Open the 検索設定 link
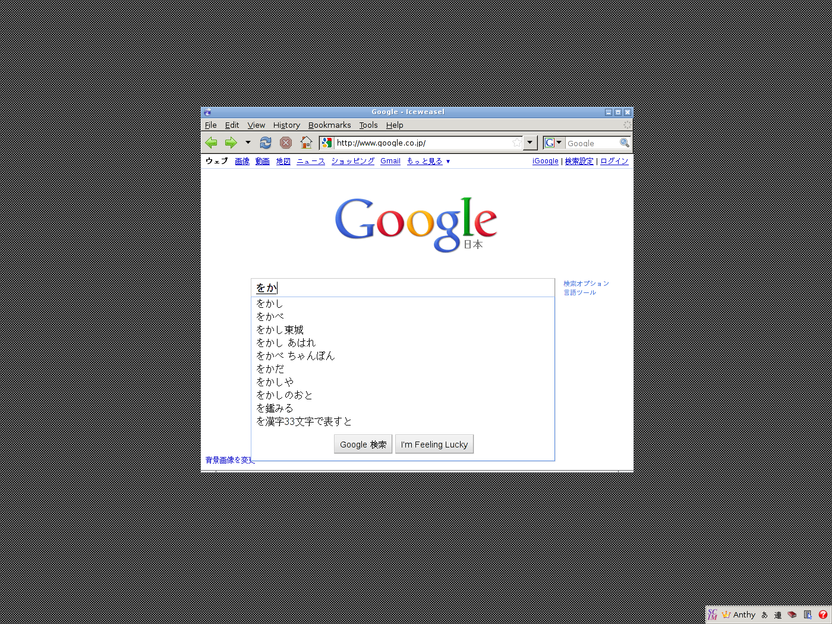This screenshot has height=624, width=832. coord(579,161)
